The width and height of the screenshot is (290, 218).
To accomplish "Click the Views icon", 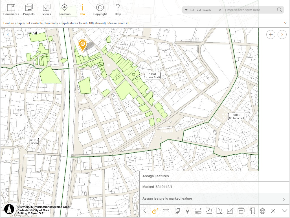I will [x=47, y=10].
